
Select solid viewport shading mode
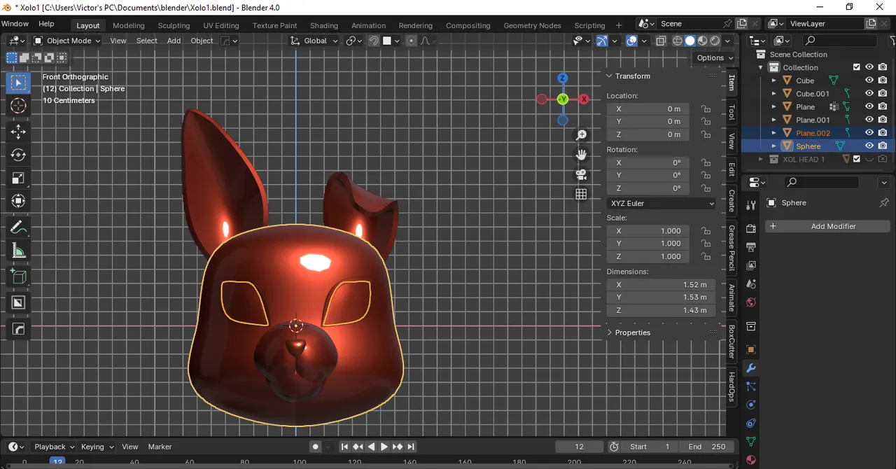point(690,41)
